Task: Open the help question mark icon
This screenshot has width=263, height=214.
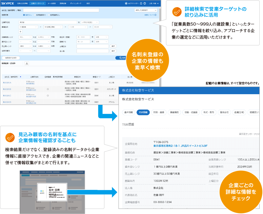Action: [x=145, y=3]
